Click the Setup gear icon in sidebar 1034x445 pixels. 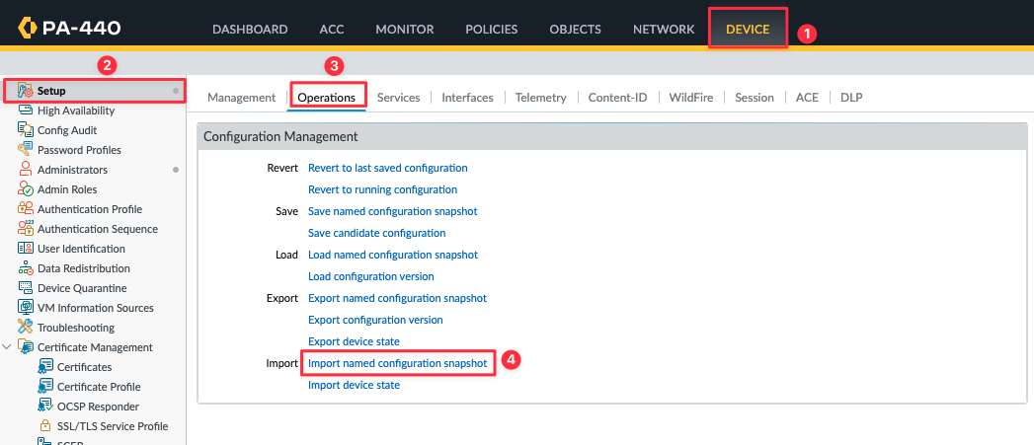coord(25,91)
